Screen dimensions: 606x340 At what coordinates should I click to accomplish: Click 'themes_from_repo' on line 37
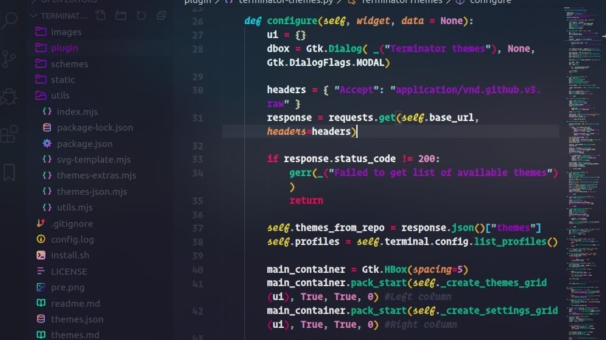point(340,228)
